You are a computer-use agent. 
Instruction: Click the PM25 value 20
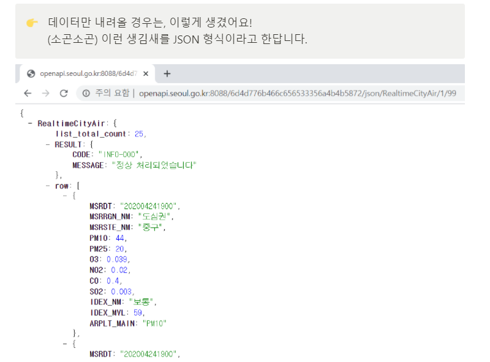119,249
